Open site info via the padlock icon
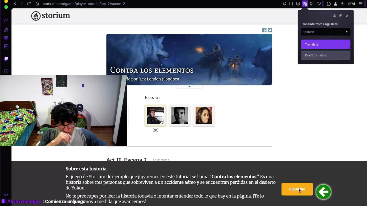Screen dimensions: 367x206 pyautogui.click(x=37, y=4)
